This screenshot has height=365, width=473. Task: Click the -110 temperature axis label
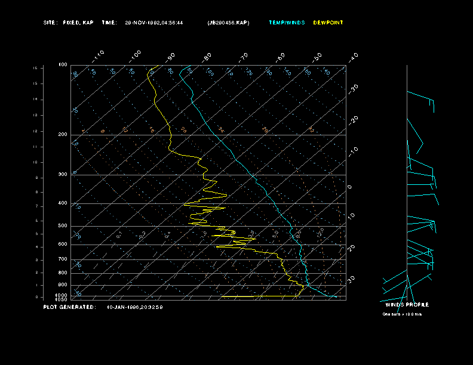(99, 55)
